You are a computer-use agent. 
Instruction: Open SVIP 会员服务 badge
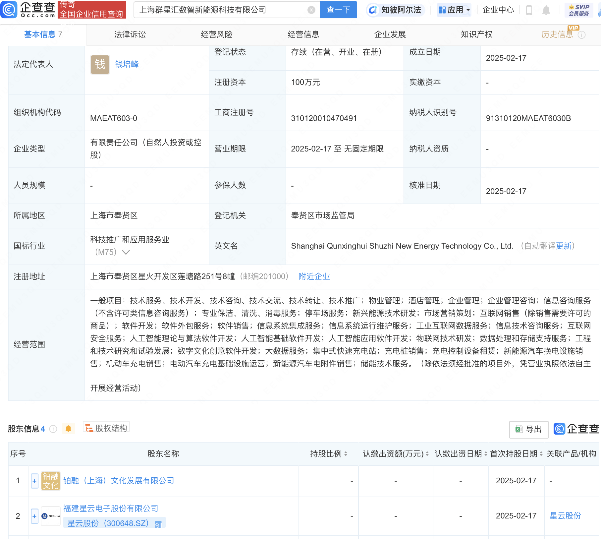click(579, 10)
